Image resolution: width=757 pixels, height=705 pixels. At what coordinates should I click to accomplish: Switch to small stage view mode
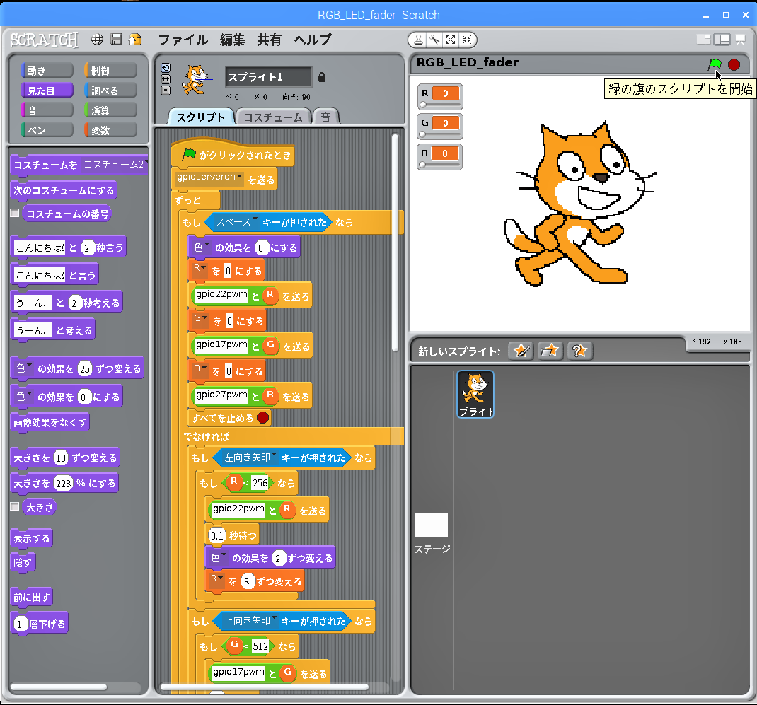pyautogui.click(x=703, y=40)
